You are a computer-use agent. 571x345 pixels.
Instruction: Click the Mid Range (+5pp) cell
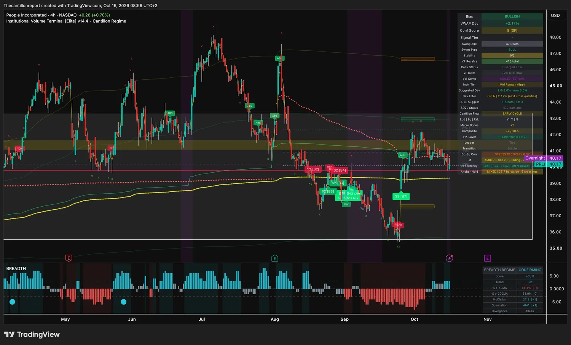[x=512, y=85]
